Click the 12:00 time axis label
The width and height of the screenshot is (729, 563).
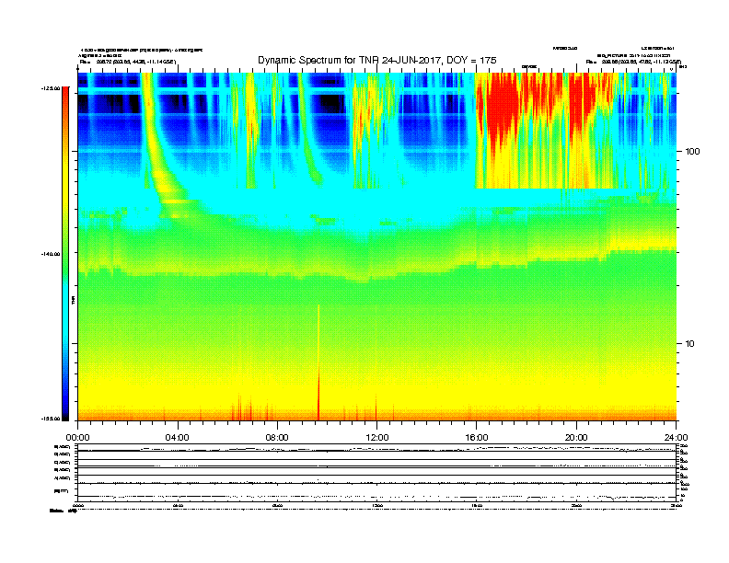tap(377, 438)
